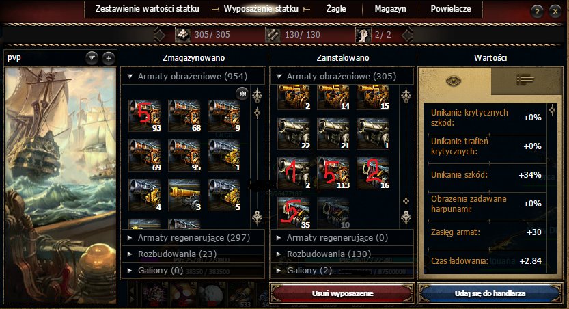Switch to the Magazyn tab
The width and height of the screenshot is (569, 309).
coord(391,9)
